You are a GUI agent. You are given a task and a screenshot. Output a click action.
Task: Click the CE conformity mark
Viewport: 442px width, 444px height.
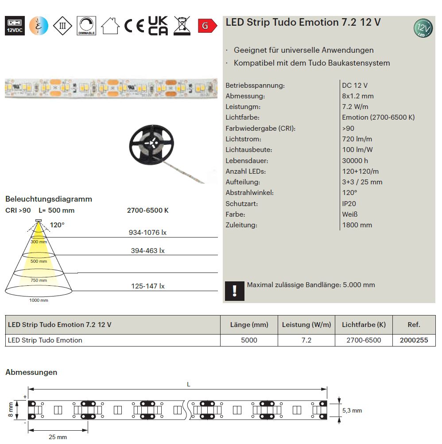tap(134, 26)
